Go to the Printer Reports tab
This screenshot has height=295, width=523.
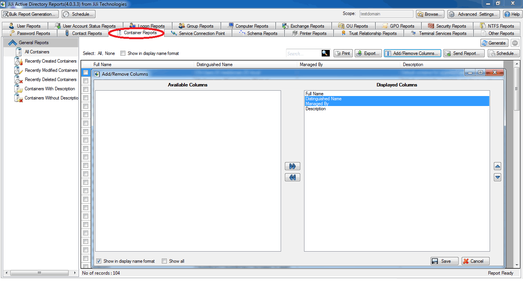pyautogui.click(x=309, y=33)
